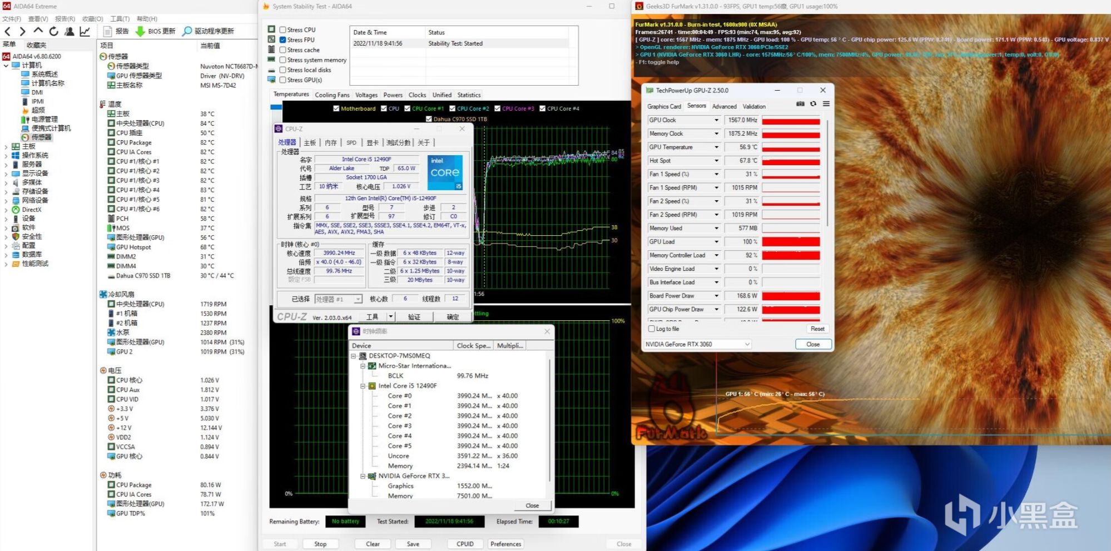Click Reset in GPU-Z sensors
The height and width of the screenshot is (551, 1111).
point(817,329)
